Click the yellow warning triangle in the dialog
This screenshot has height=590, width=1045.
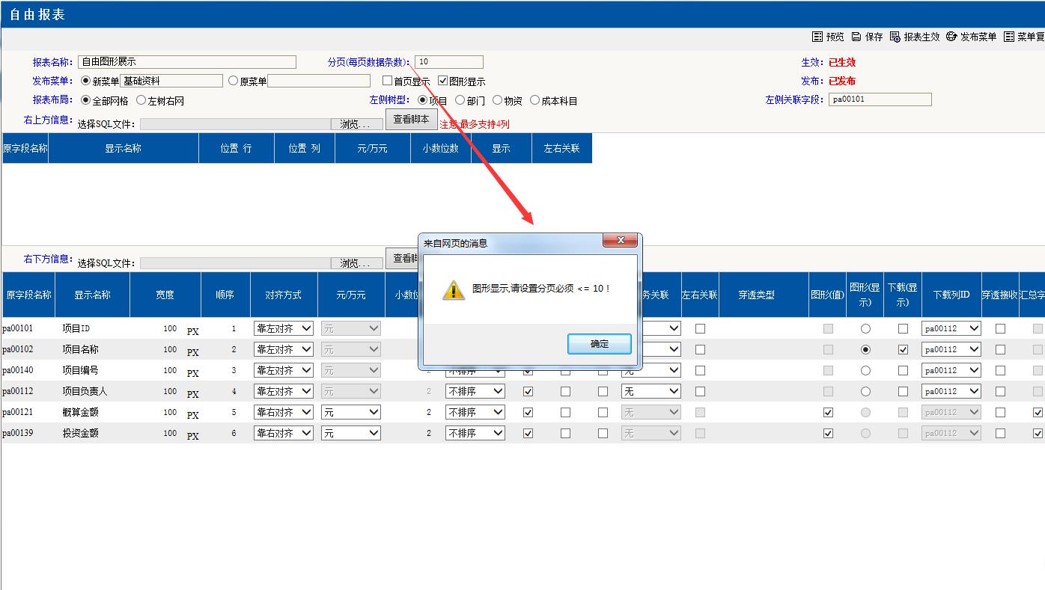point(453,289)
